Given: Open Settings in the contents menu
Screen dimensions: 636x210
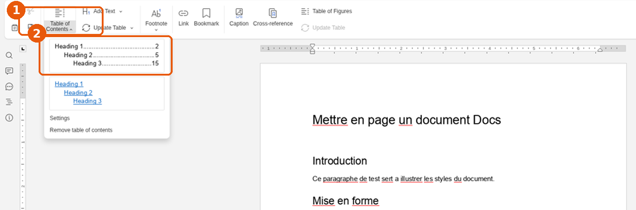Looking at the screenshot, I should (x=60, y=118).
